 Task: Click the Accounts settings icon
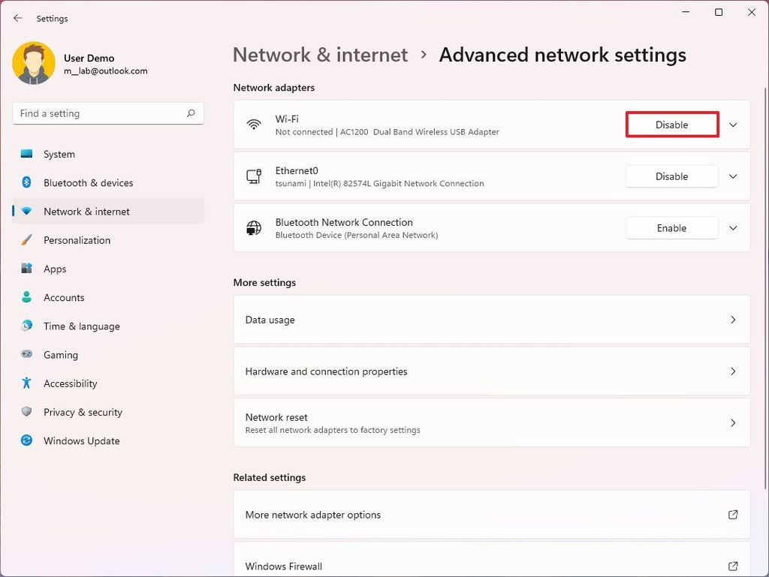[x=26, y=297]
